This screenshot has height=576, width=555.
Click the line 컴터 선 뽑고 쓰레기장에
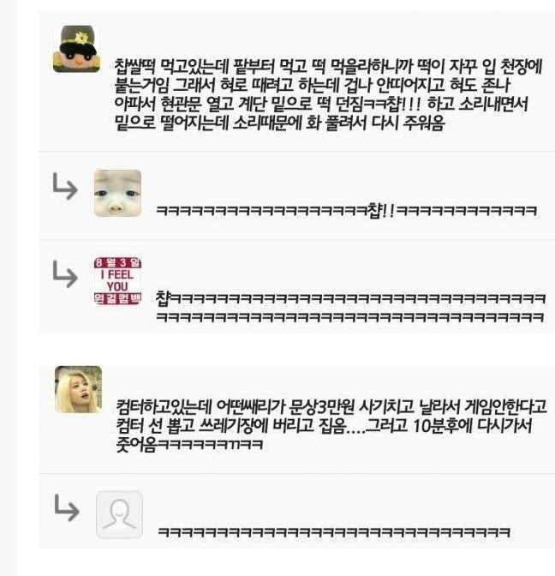point(324,425)
